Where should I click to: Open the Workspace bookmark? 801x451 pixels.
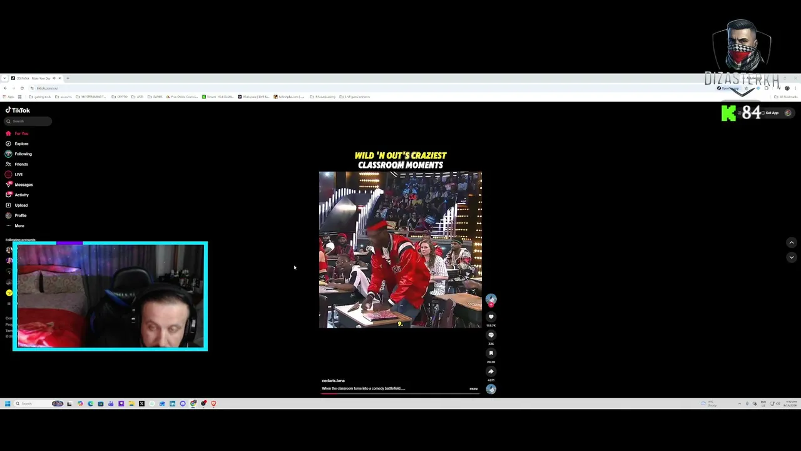pos(253,97)
